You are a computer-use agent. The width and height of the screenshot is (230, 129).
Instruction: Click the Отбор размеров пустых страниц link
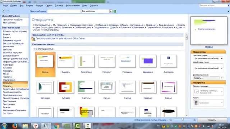[x=151, y=120]
